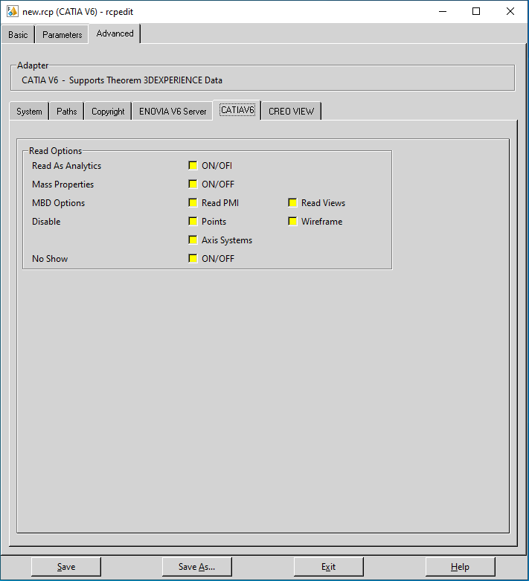
Task: Toggle Disable Wireframe checkbox
Action: (x=292, y=221)
